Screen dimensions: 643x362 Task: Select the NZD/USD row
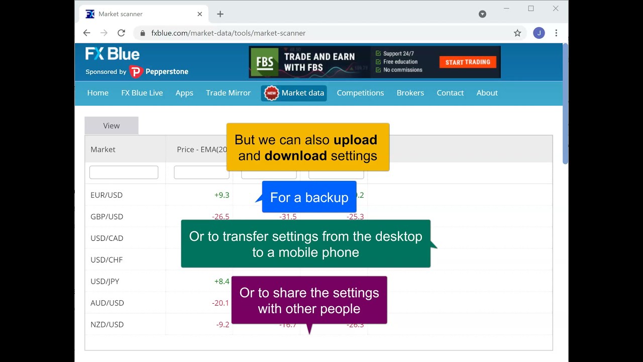(x=318, y=325)
